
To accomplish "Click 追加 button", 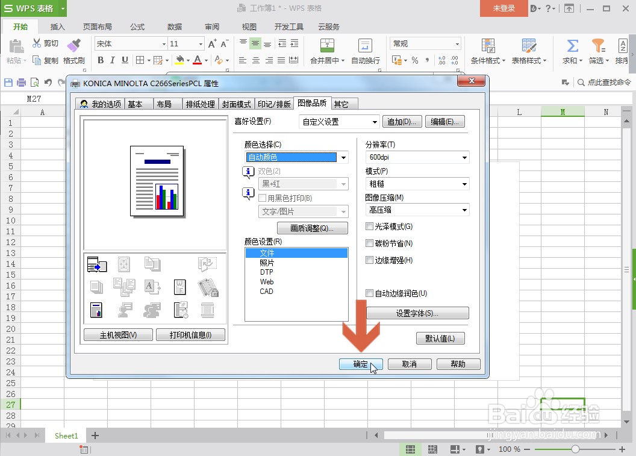I will point(402,122).
